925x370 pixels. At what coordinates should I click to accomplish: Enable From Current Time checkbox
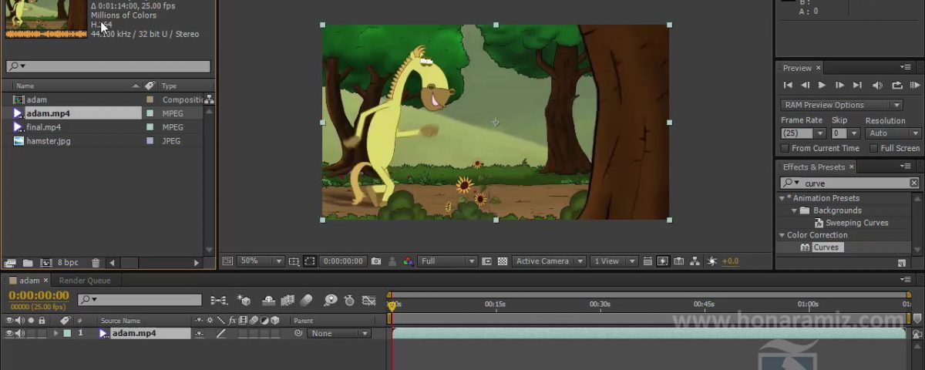(x=785, y=148)
